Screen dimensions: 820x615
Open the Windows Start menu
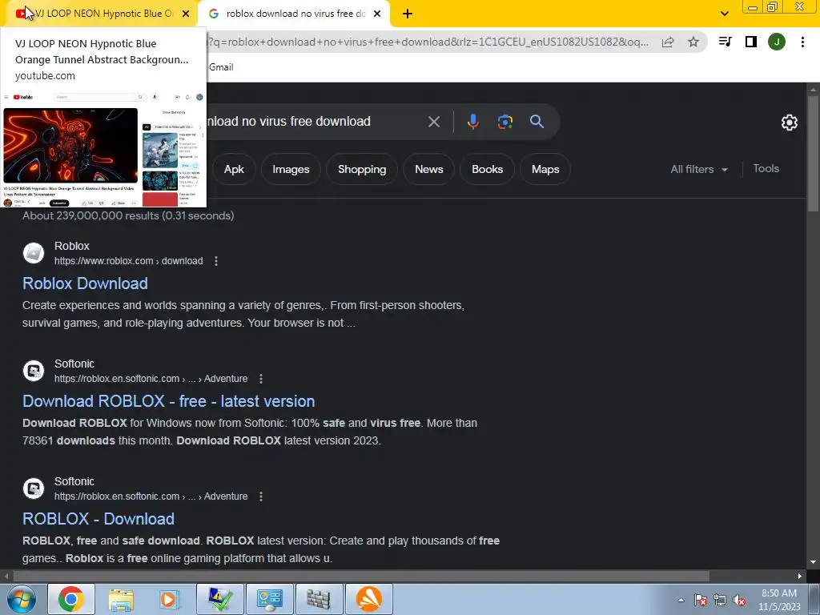[x=21, y=599]
